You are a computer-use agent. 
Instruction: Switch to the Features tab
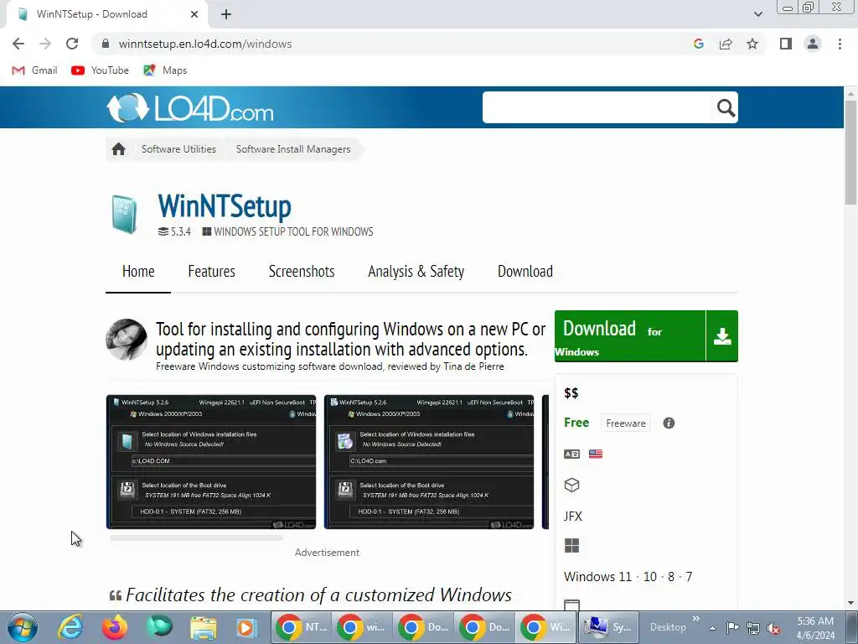pyautogui.click(x=211, y=272)
